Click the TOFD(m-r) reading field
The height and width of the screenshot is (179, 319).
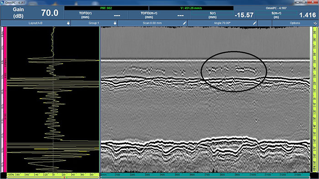click(x=159, y=15)
